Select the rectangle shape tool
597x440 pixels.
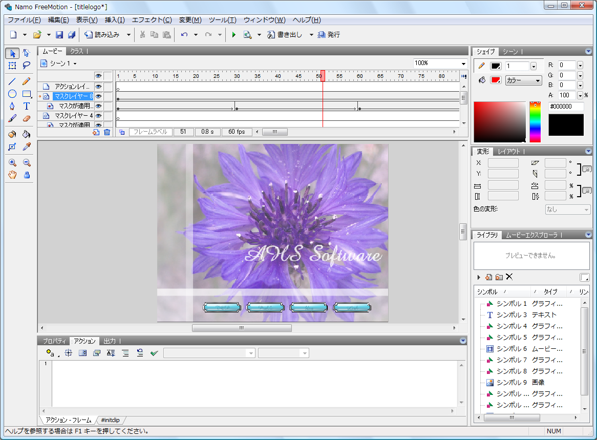point(26,94)
